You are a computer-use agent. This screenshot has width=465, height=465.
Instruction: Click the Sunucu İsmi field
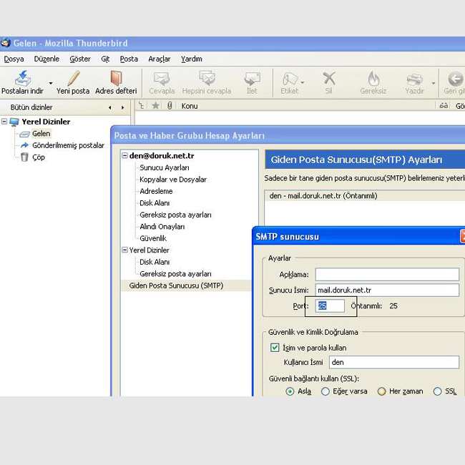387,290
